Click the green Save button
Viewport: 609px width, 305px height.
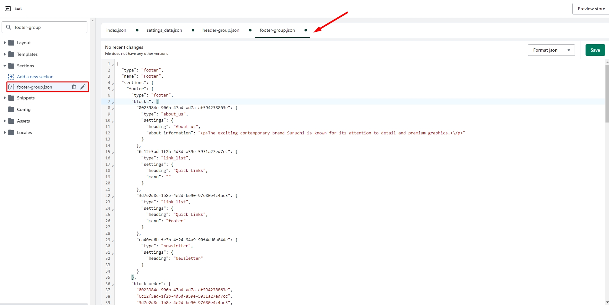coord(595,50)
